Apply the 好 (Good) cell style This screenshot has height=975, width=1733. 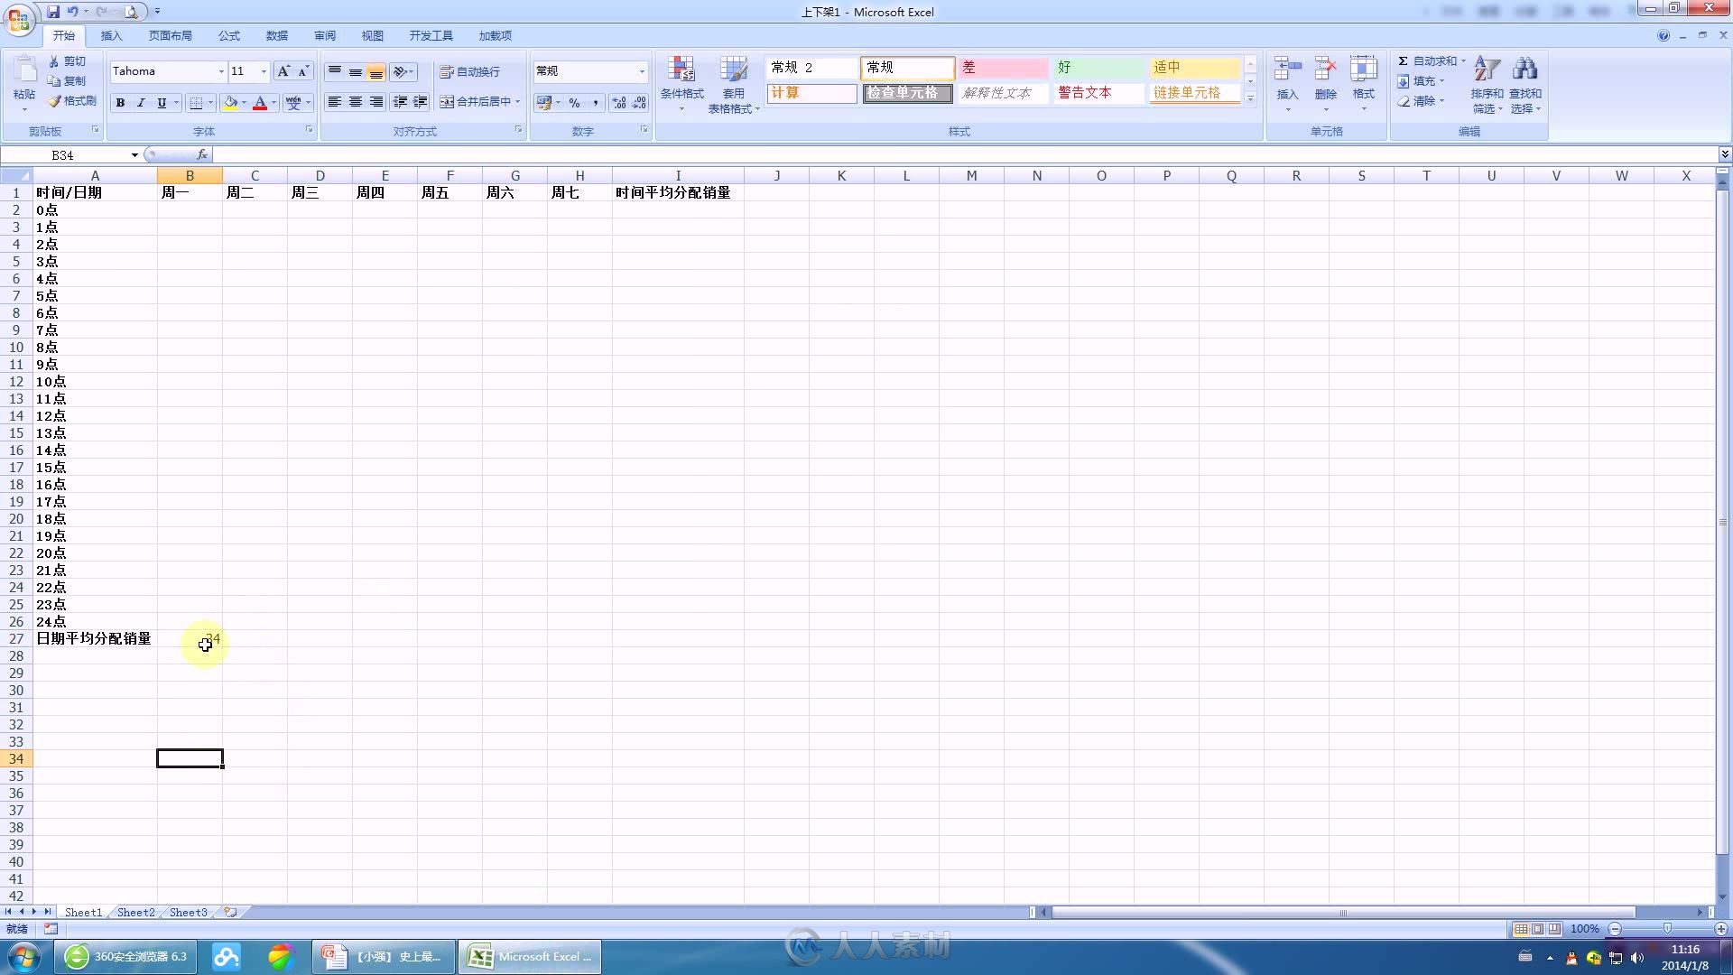[1098, 68]
